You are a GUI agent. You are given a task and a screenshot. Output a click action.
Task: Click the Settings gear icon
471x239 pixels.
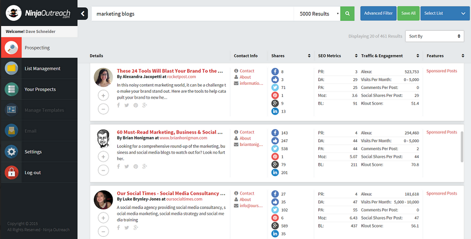pos(11,152)
